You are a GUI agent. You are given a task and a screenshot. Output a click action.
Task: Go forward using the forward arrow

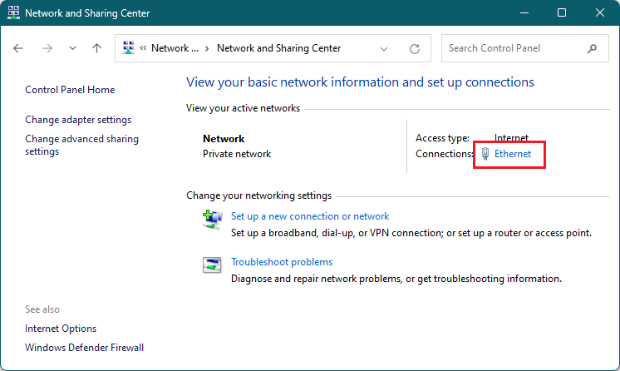pos(47,48)
